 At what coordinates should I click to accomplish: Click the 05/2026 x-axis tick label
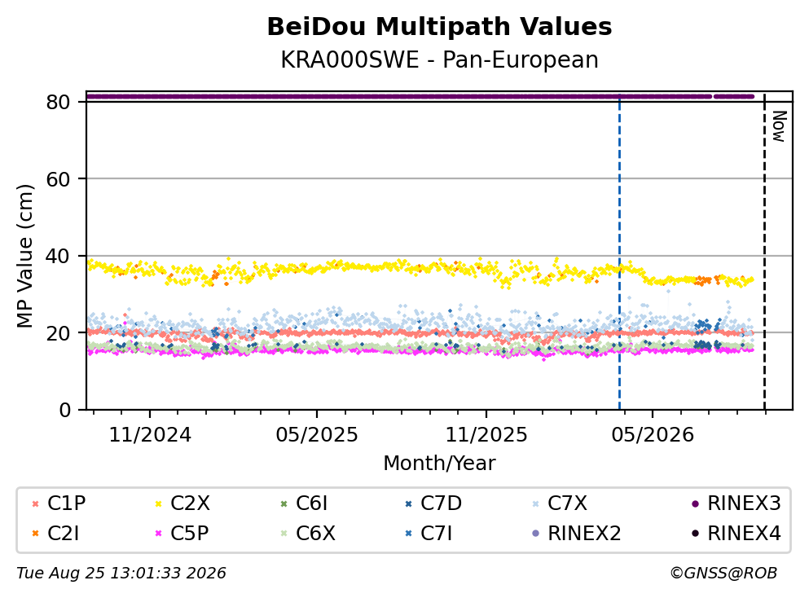point(653,435)
